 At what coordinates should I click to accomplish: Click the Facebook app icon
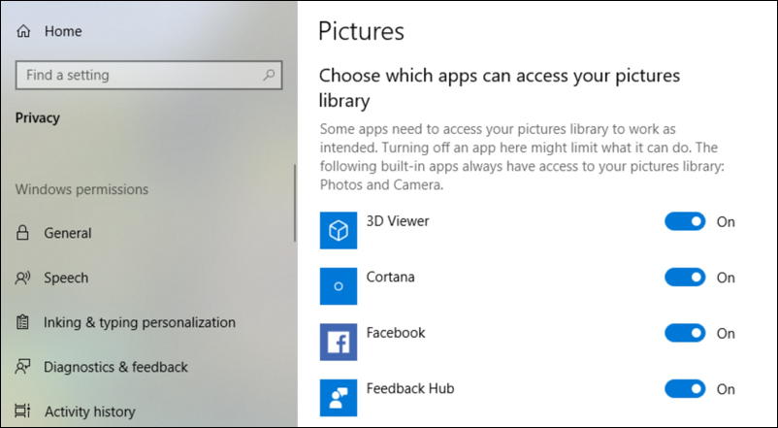339,342
